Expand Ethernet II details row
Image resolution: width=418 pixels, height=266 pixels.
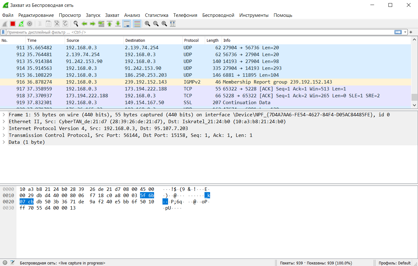click(4, 122)
